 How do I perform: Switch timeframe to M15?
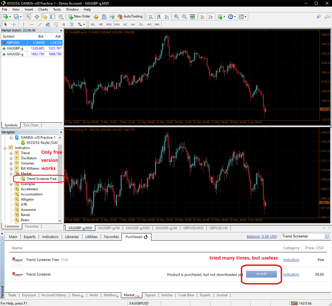pyautogui.click(x=109, y=24)
